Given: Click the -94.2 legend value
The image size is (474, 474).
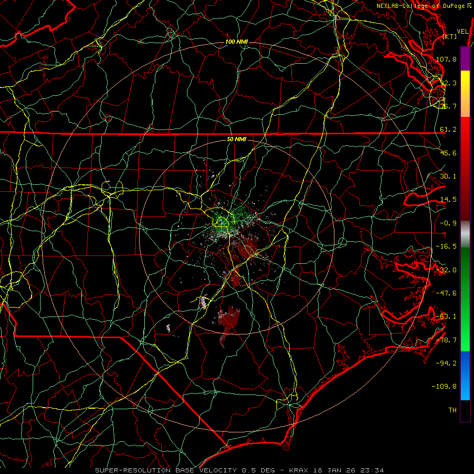Looking at the screenshot, I should point(446,363).
